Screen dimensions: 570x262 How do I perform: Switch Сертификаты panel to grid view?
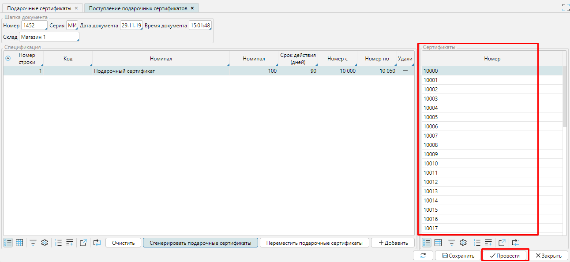[x=438, y=243]
